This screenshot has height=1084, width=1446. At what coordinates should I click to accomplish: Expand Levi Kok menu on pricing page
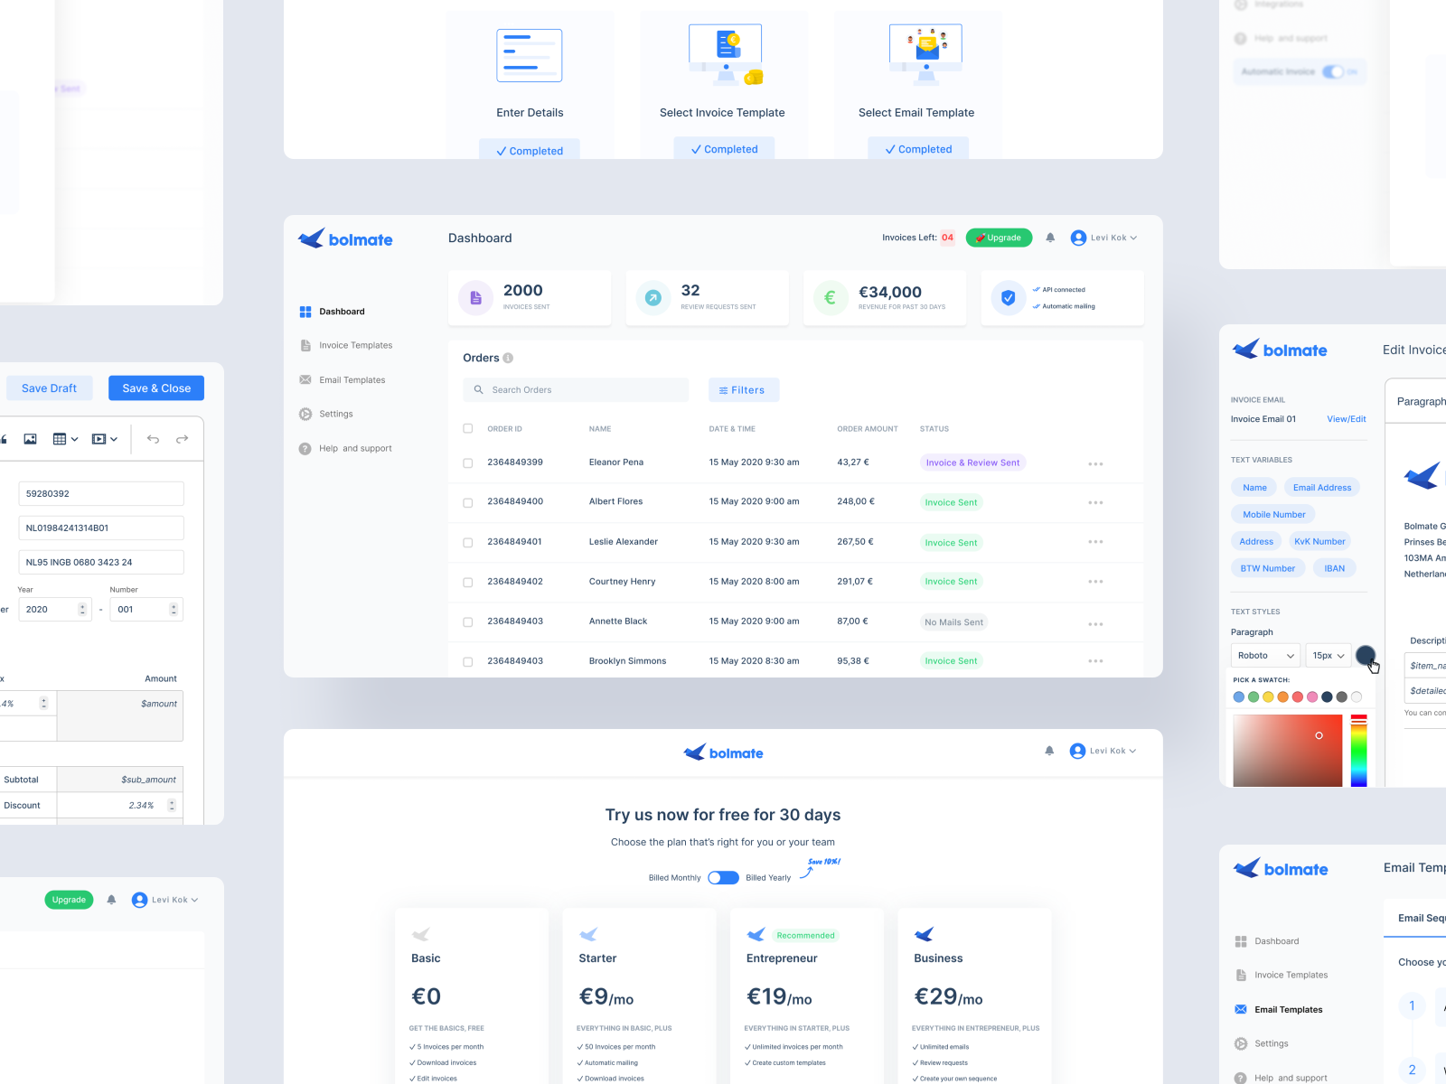1132,751
